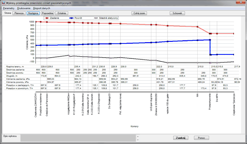The height and width of the screenshot is (144, 247).
Task: Click the Przejście w naziemna label
Action: [41, 105]
